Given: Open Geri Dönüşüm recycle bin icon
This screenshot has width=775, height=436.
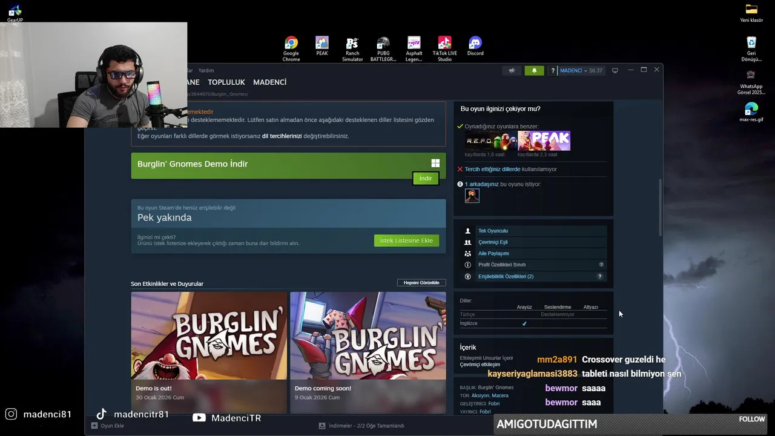Looking at the screenshot, I should point(751,50).
